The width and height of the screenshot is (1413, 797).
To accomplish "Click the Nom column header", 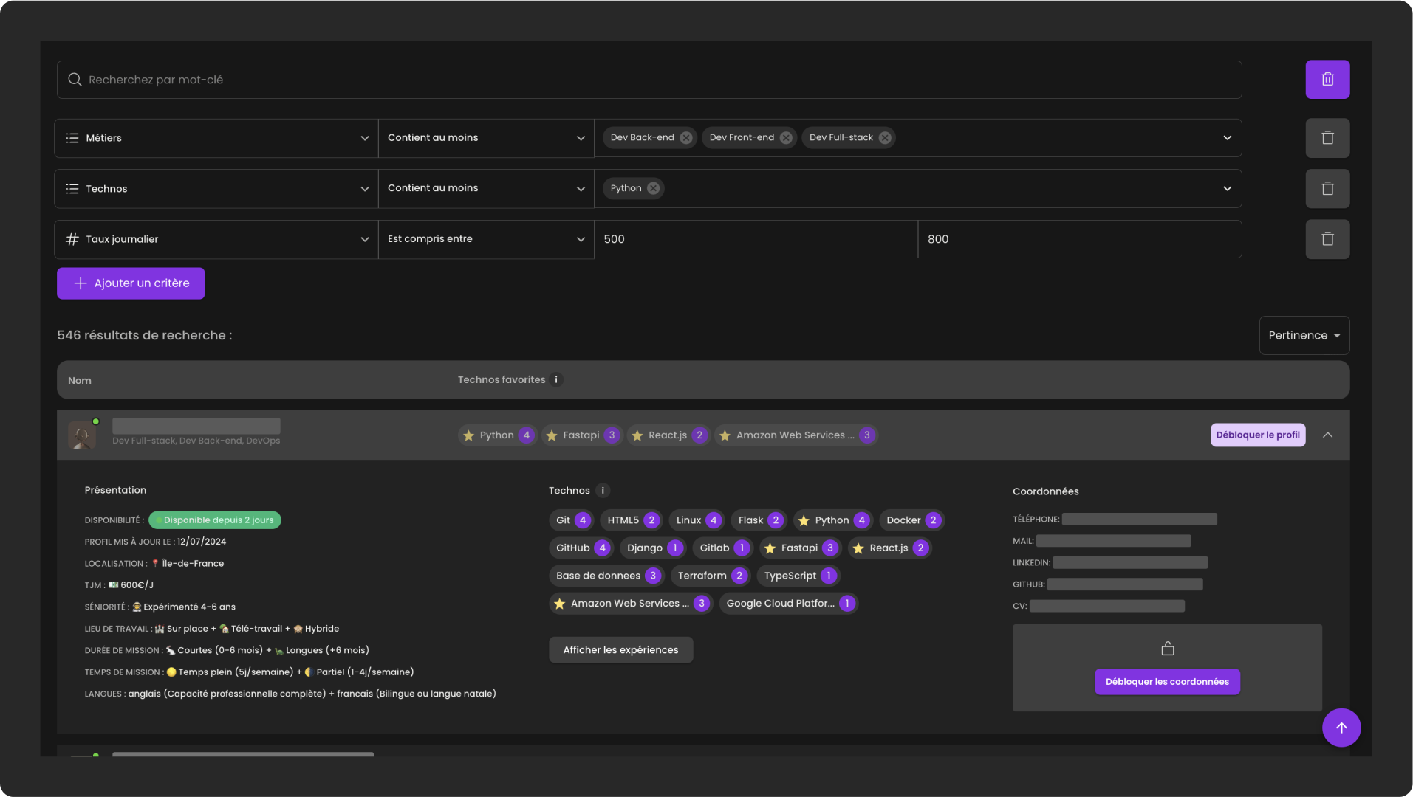I will 80,381.
